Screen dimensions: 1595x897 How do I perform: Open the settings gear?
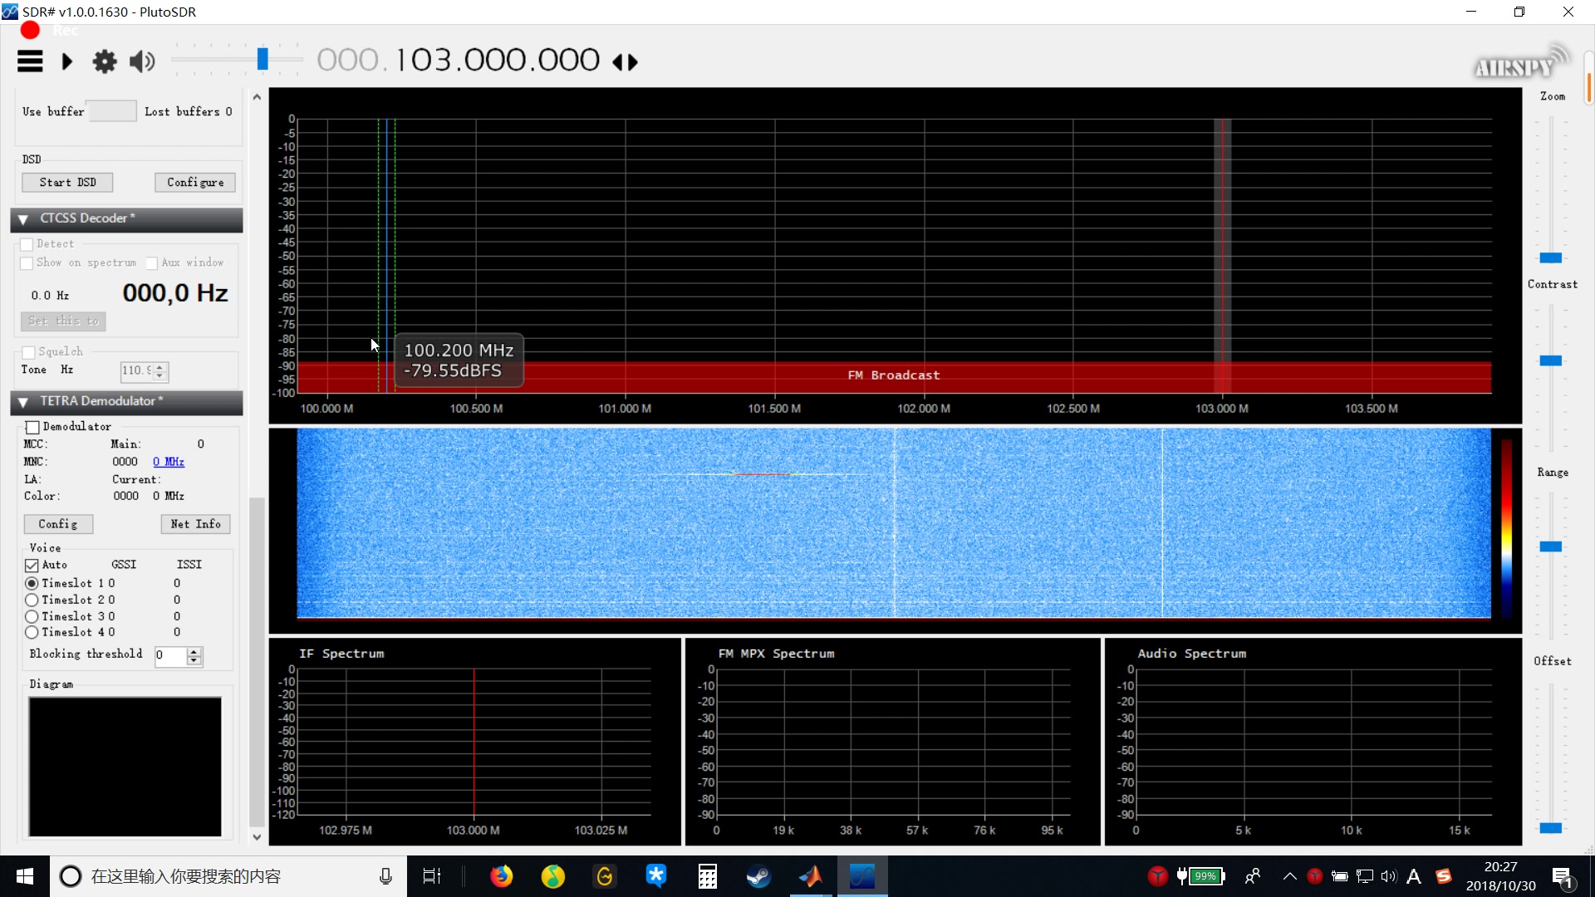pos(104,61)
